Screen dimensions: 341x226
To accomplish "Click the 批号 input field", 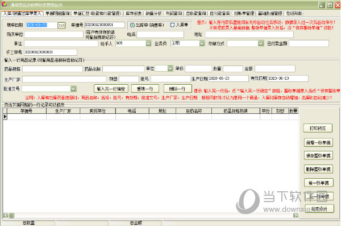I will click(x=170, y=79).
